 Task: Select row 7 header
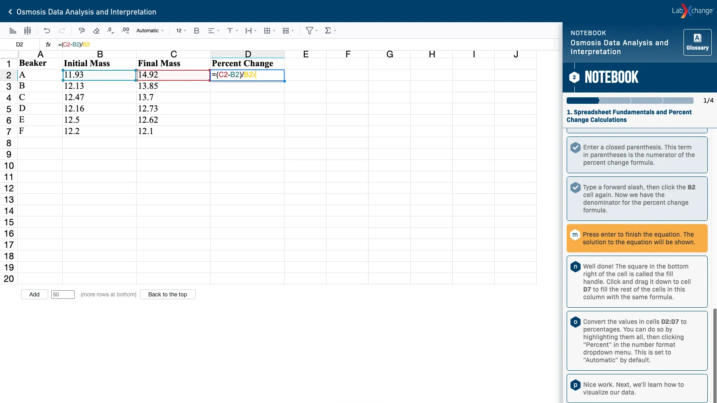point(9,132)
